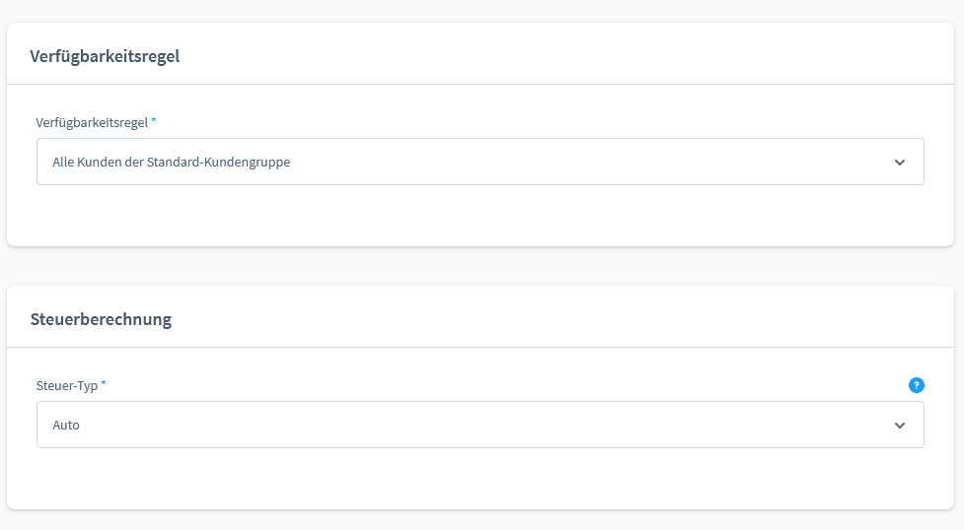Open the Steuer-Typ dropdown arrow
Screen dimensions: 964x530
tap(899, 426)
